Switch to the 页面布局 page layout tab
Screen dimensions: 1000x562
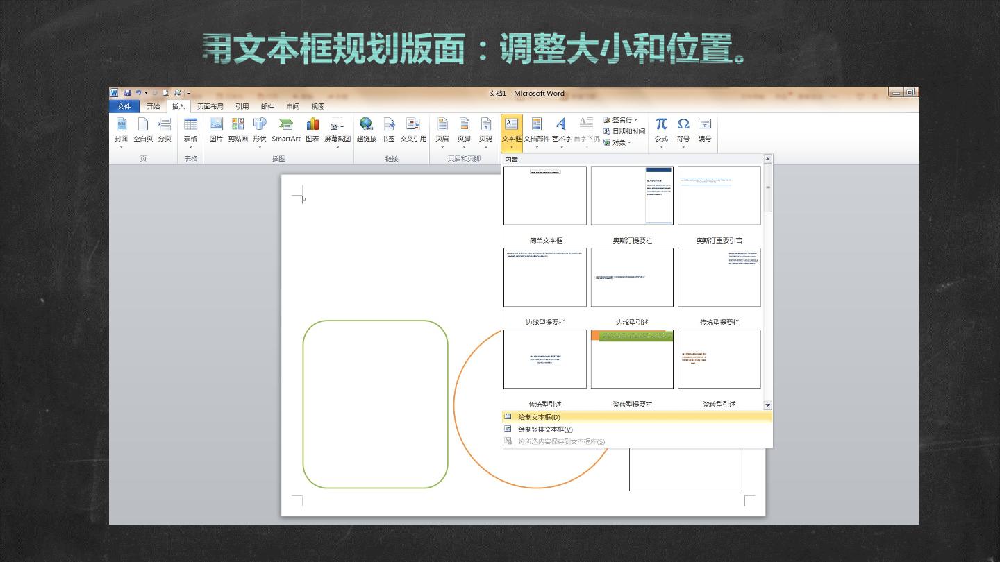[x=210, y=106]
